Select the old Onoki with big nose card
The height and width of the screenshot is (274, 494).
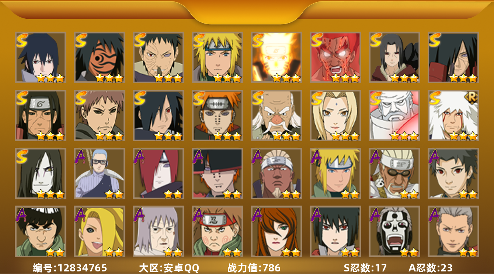pos(276,115)
